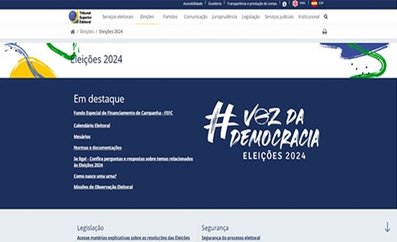Open the Serviços eleitorais menu
The height and width of the screenshot is (242, 397).
(x=118, y=17)
